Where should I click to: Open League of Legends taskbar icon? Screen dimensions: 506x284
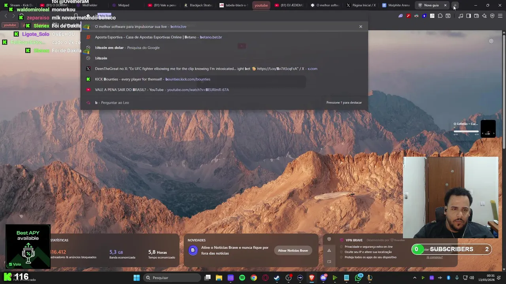pos(370,278)
